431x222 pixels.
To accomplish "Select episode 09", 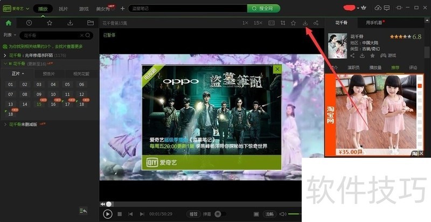I will (x=39, y=94).
